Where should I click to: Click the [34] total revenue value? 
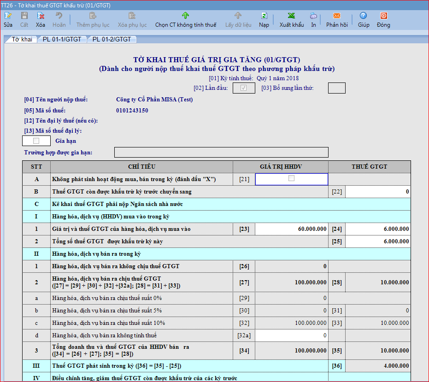pos(291,351)
